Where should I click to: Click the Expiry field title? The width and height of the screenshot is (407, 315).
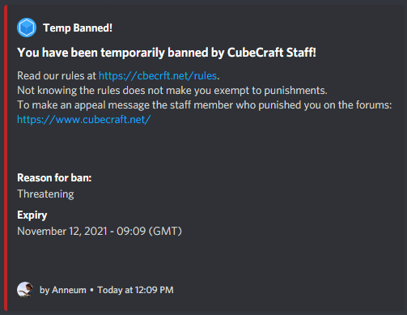tap(32, 215)
